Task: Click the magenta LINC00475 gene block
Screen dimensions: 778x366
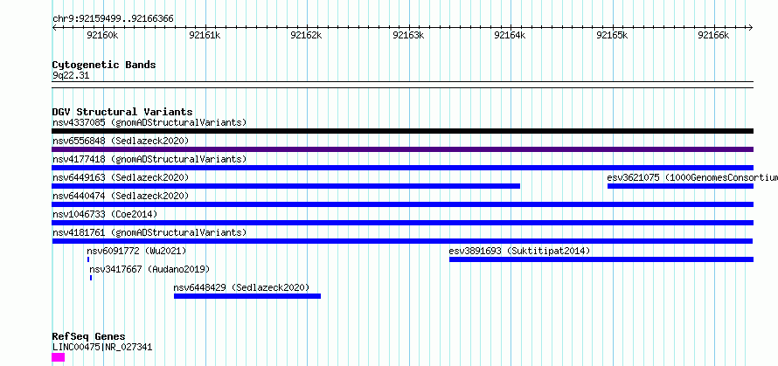Action: click(x=58, y=357)
